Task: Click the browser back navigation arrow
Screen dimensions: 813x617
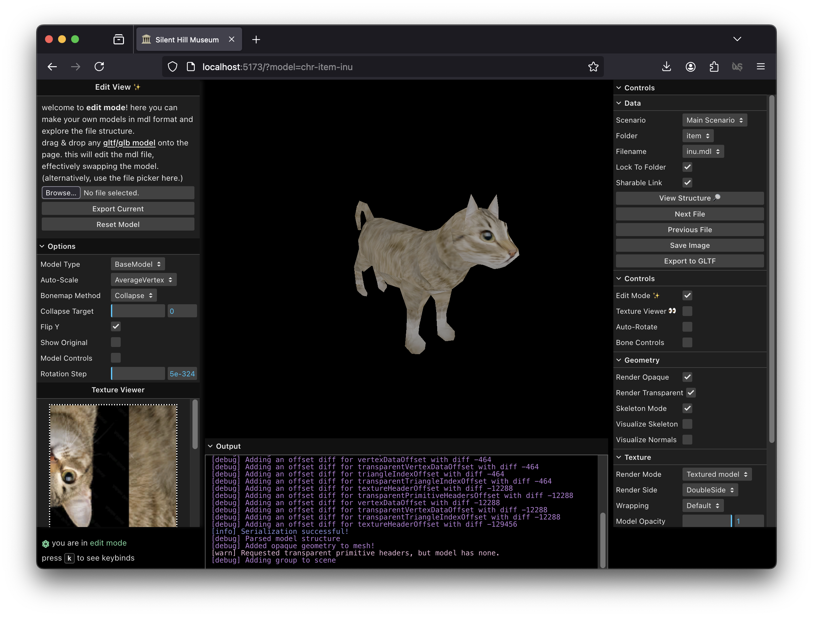Action: 52,67
